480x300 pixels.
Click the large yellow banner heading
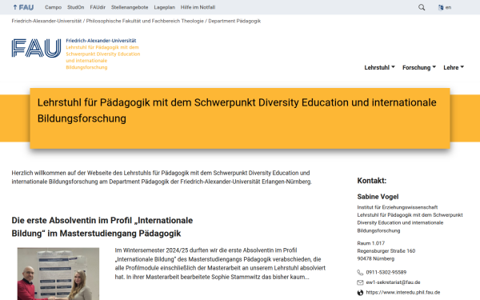pyautogui.click(x=237, y=110)
